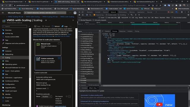Open the Azure portal hamburger menu
The width and height of the screenshot is (190, 107).
[3, 13]
